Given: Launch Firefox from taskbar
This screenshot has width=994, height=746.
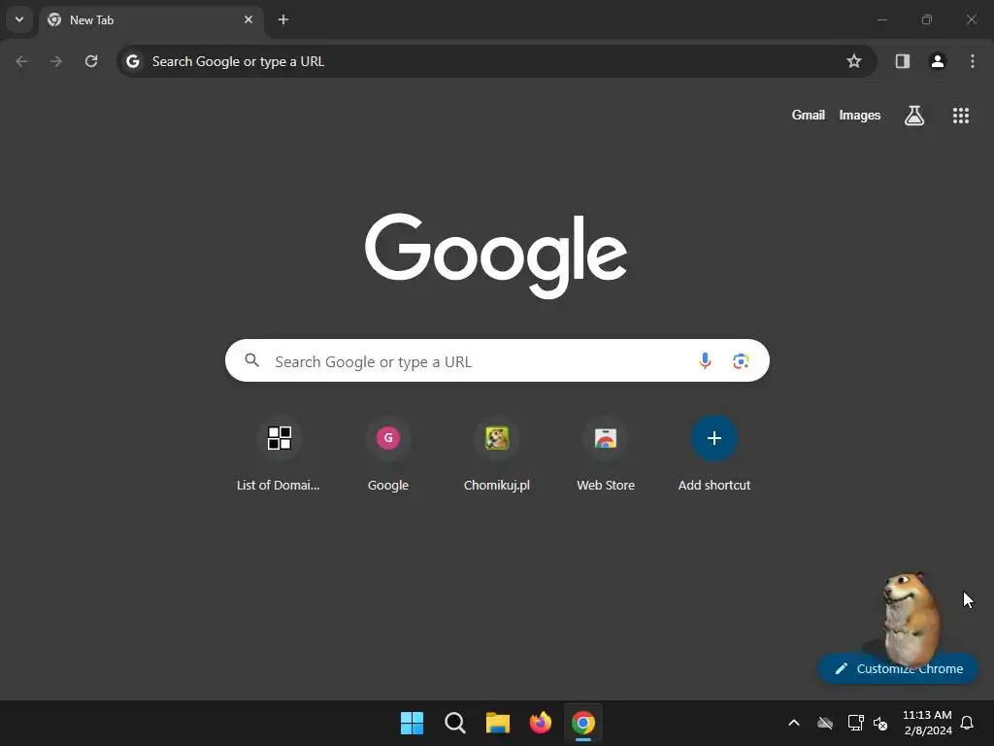Looking at the screenshot, I should [x=540, y=723].
